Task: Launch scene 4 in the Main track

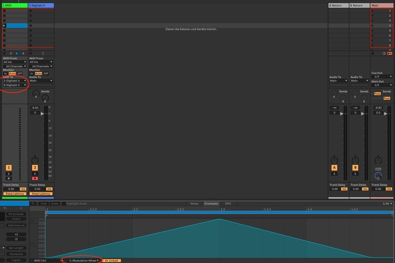Action: click(372, 25)
